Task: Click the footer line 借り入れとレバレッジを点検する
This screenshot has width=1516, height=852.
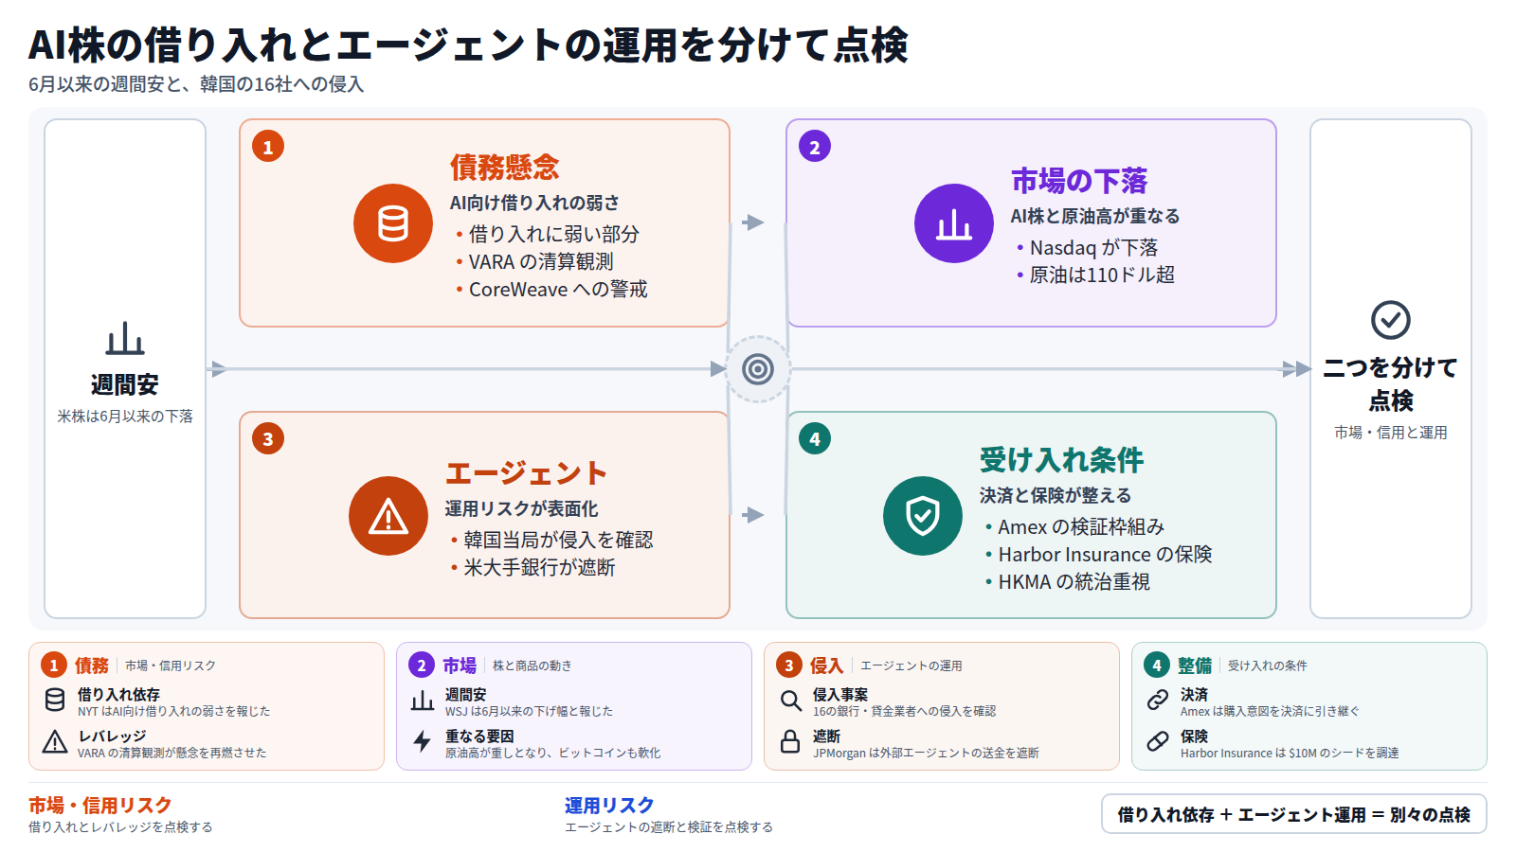Action: (120, 826)
